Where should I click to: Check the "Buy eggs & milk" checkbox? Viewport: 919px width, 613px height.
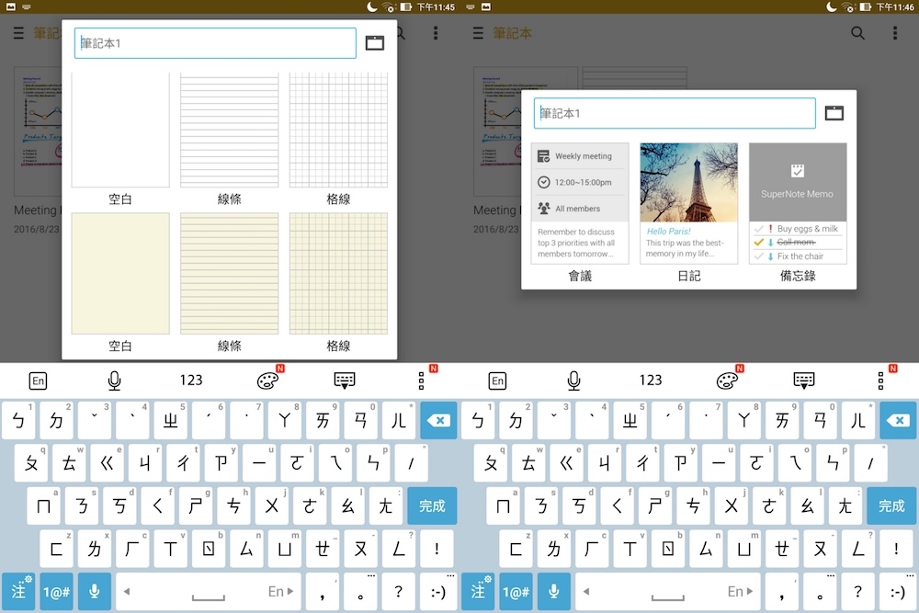758,229
